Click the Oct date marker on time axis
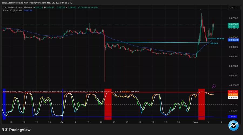Image resolution: width=243 pixels, height=135 pixels. point(62,122)
